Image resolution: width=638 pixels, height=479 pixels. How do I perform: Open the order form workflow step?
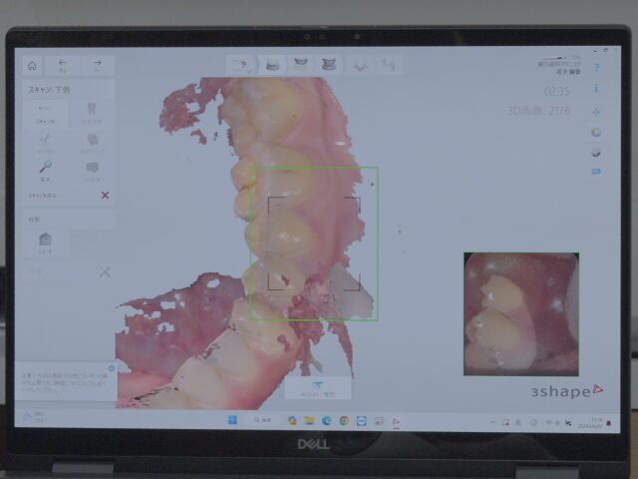click(241, 64)
